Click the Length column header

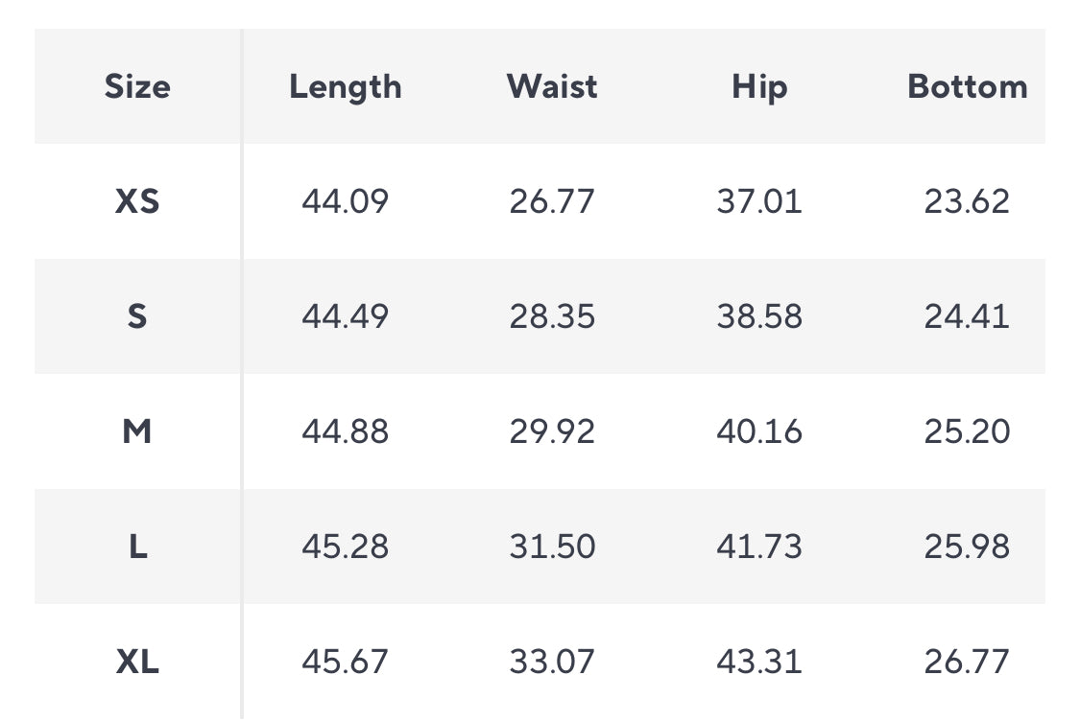click(345, 87)
